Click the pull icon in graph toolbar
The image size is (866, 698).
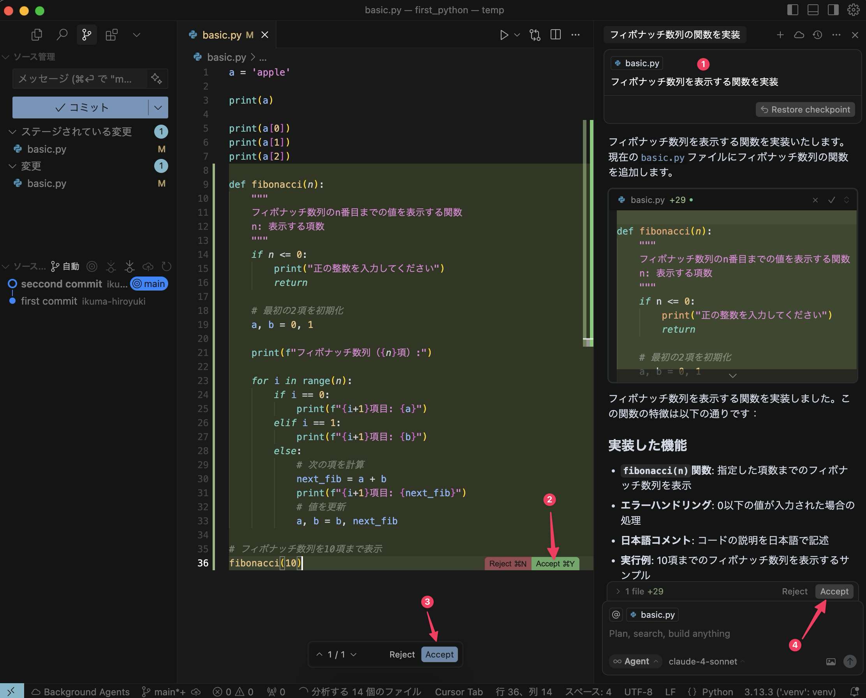[129, 266]
